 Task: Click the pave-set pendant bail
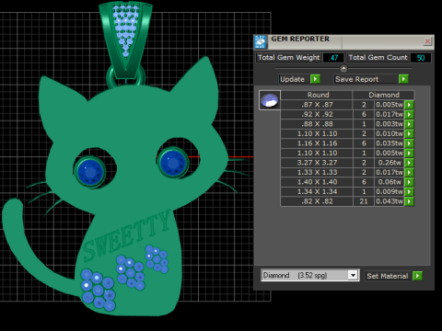tap(126, 40)
